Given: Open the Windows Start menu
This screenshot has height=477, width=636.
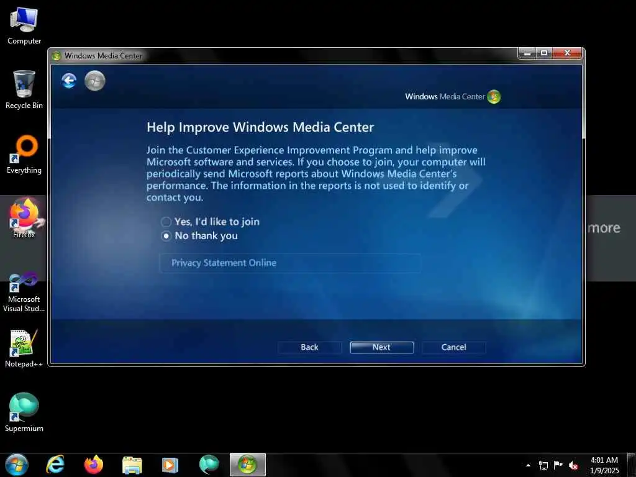Looking at the screenshot, I should (16, 465).
